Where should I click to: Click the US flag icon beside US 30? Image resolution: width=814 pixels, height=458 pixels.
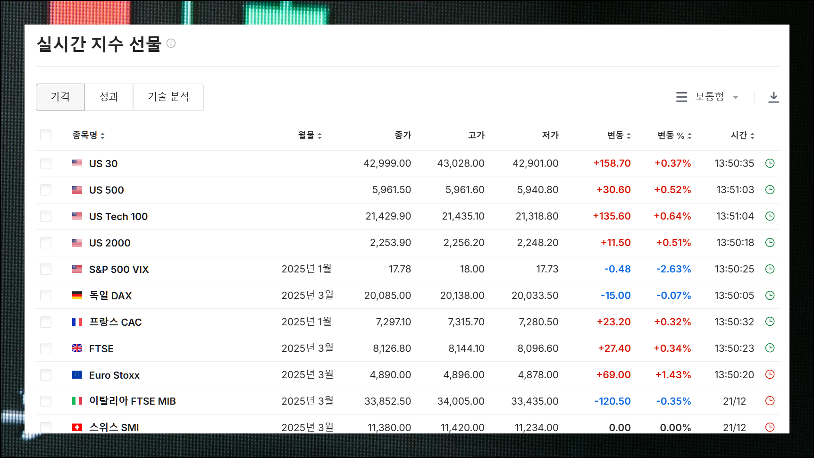click(77, 163)
